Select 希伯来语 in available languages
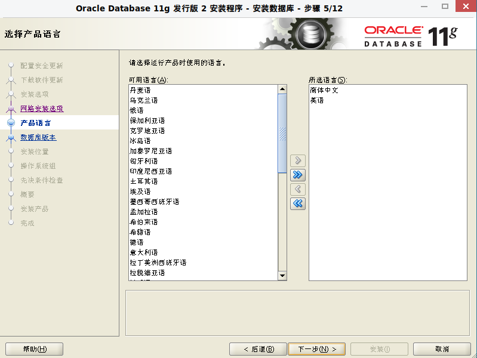 [203, 222]
